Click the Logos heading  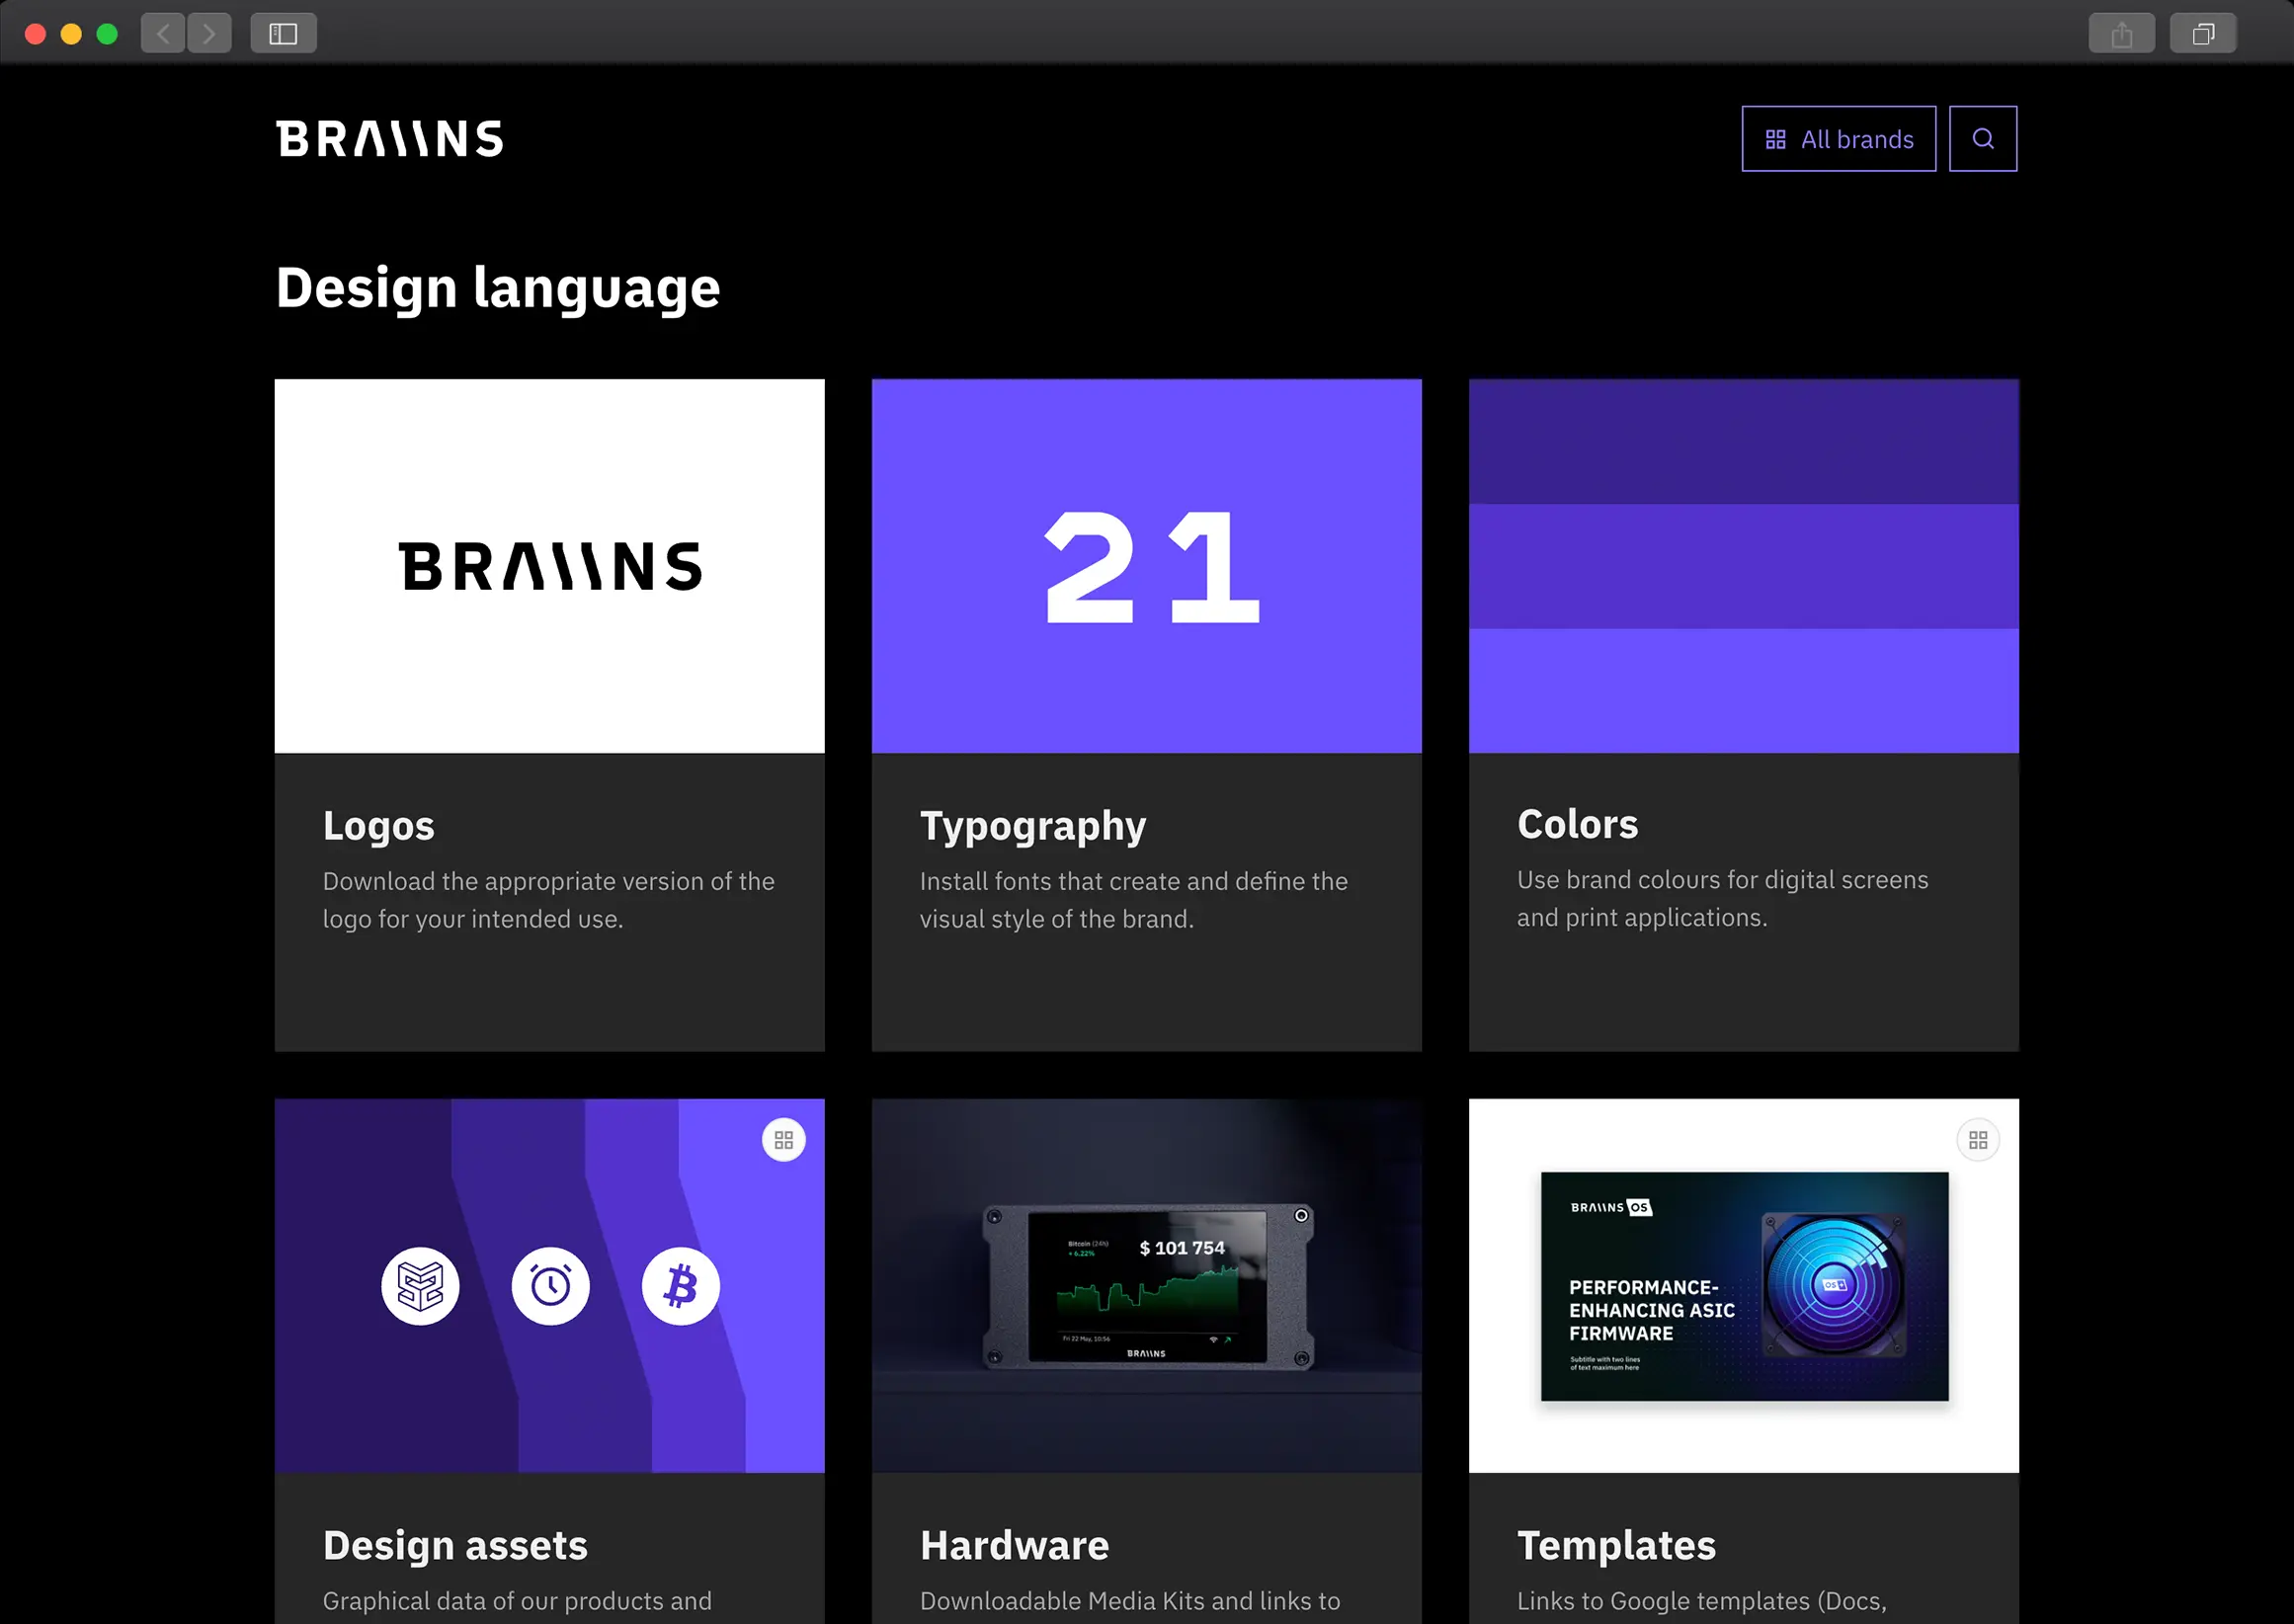[379, 826]
